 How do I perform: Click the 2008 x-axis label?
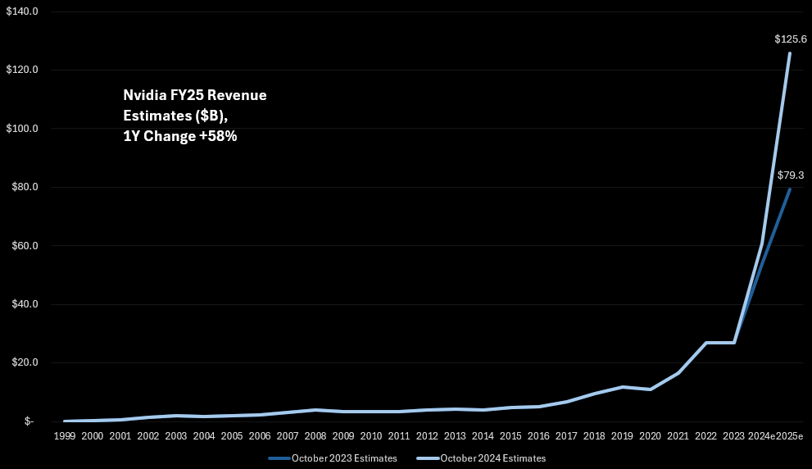315,436
